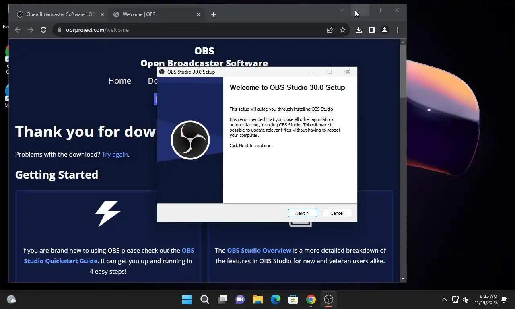
Task: Open notification center icon
Action: [x=504, y=299]
